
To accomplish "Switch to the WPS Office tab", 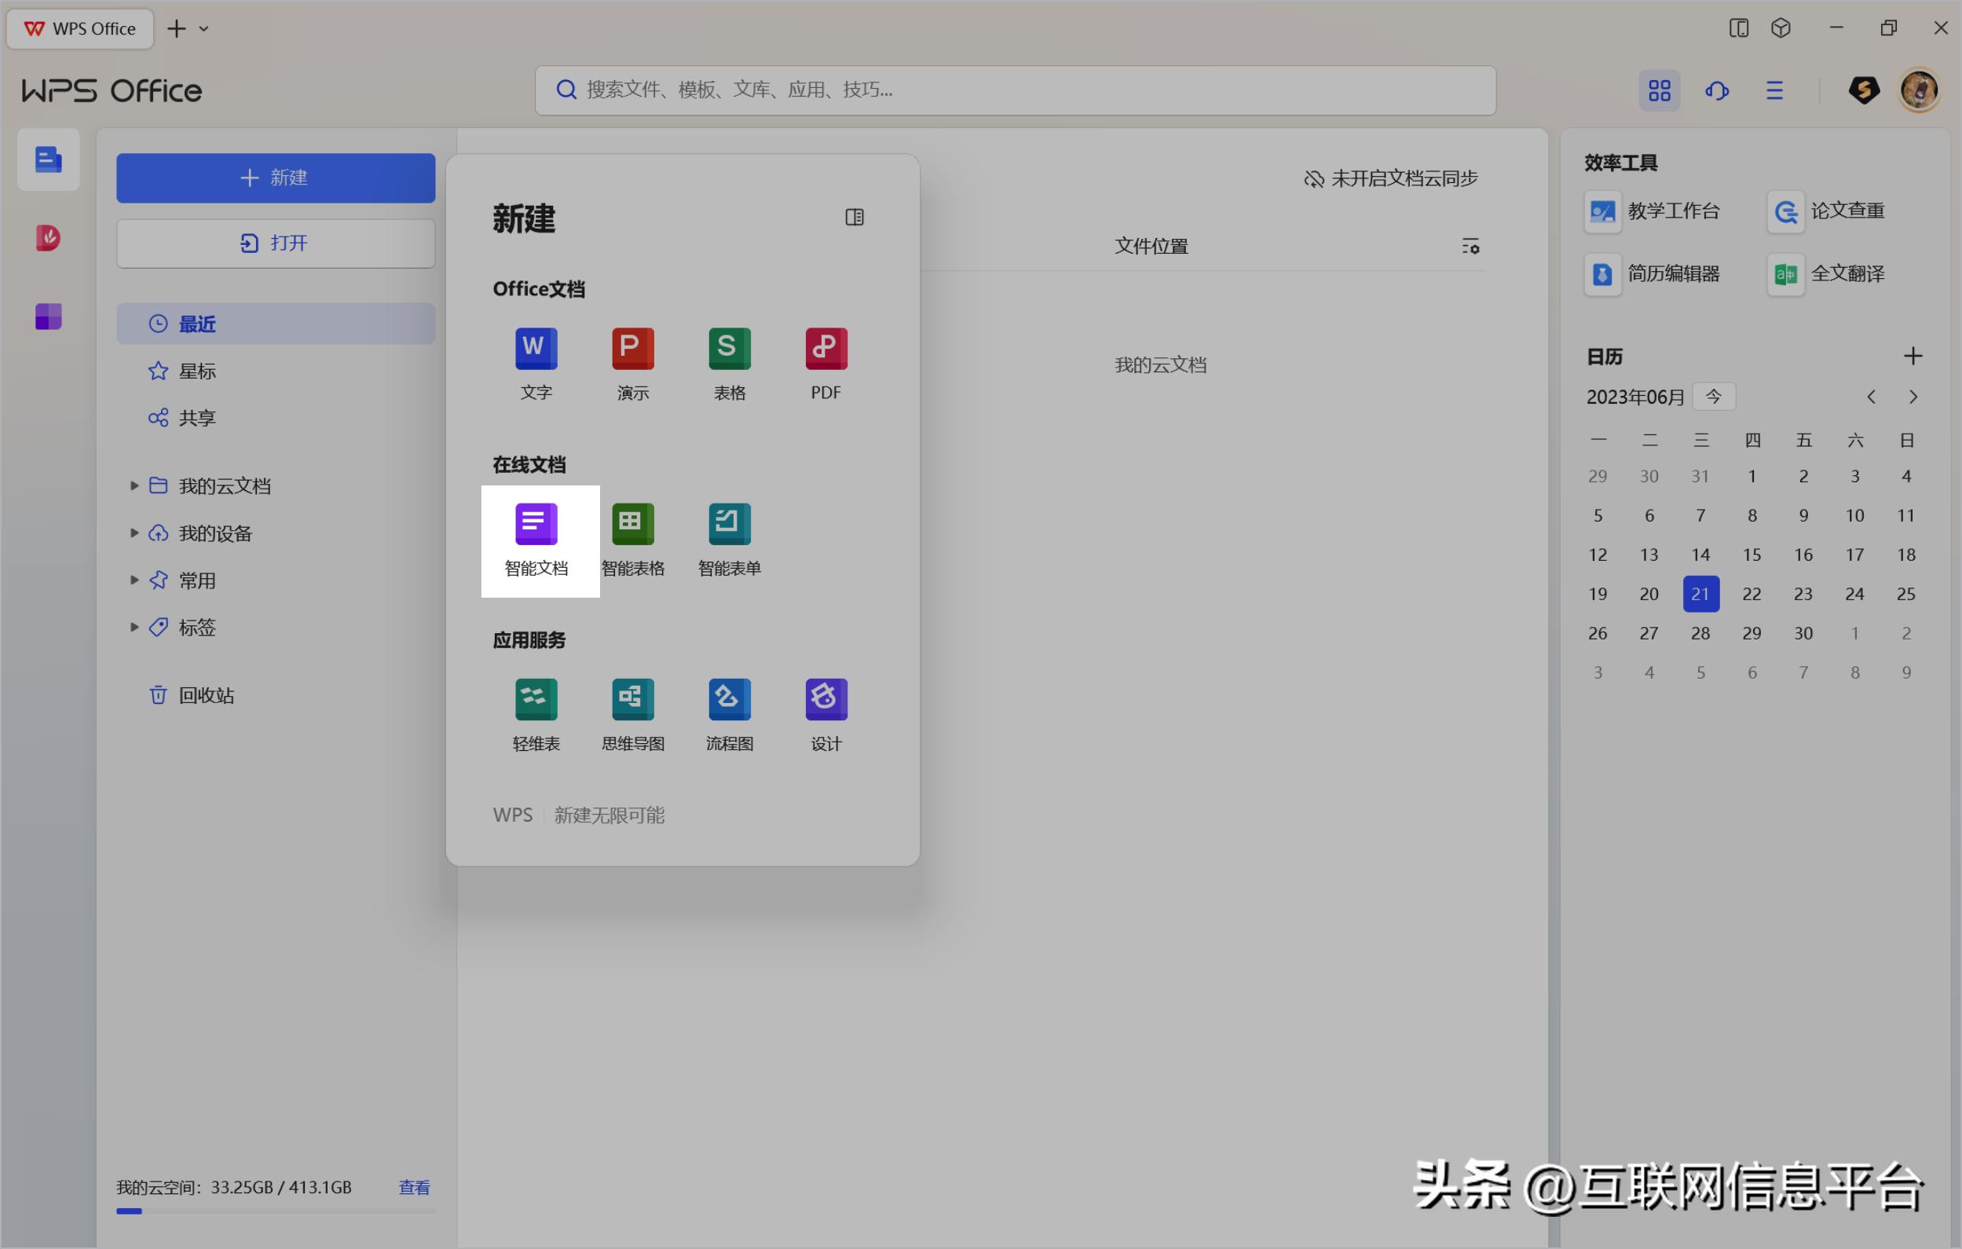I will 80,28.
